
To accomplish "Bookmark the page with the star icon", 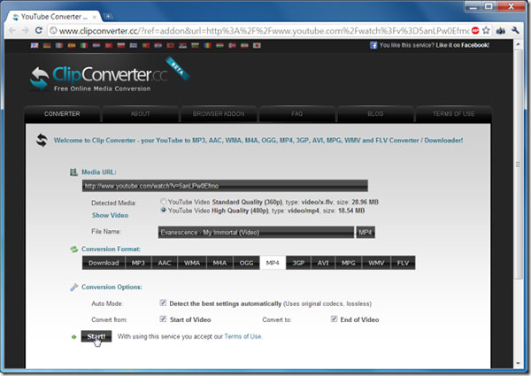I will click(486, 30).
